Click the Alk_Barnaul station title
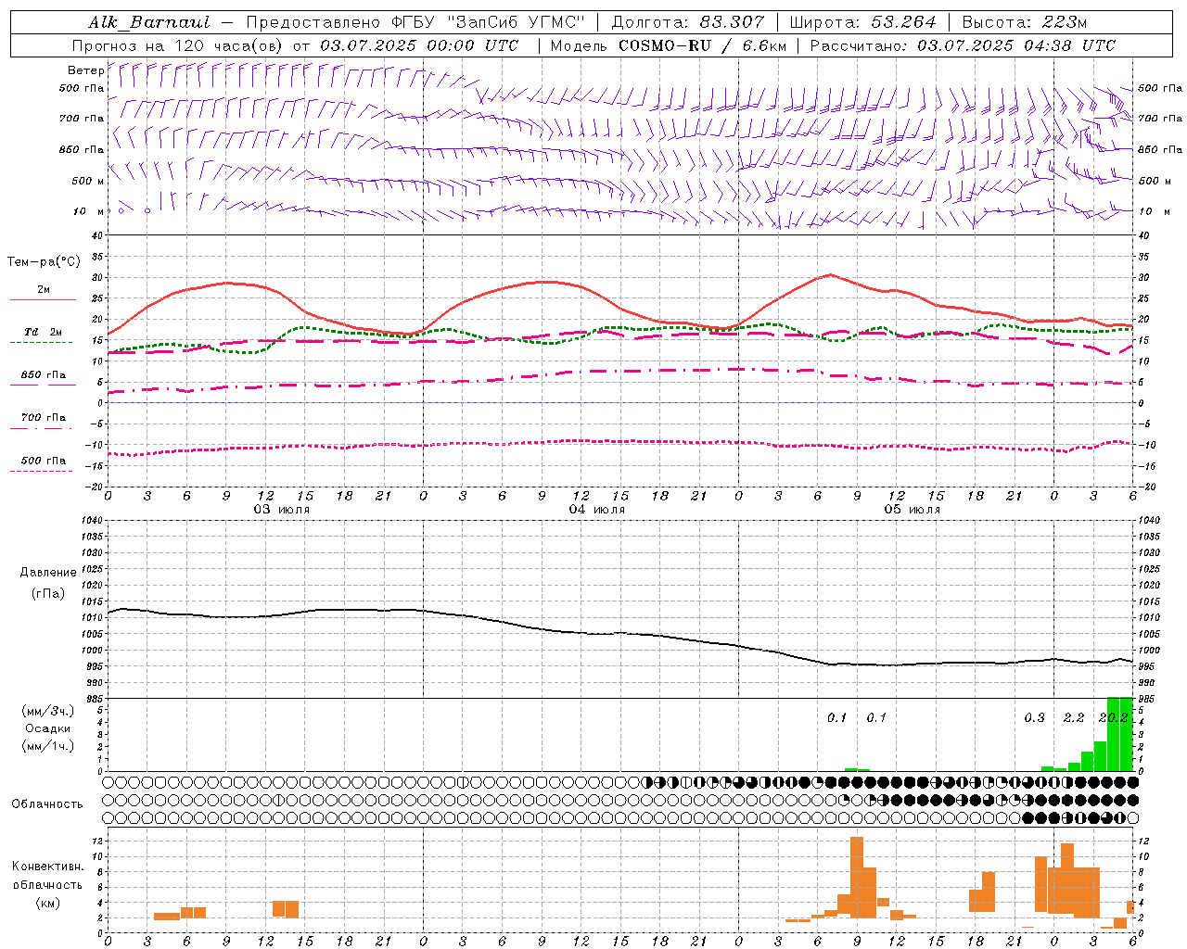 point(149,22)
